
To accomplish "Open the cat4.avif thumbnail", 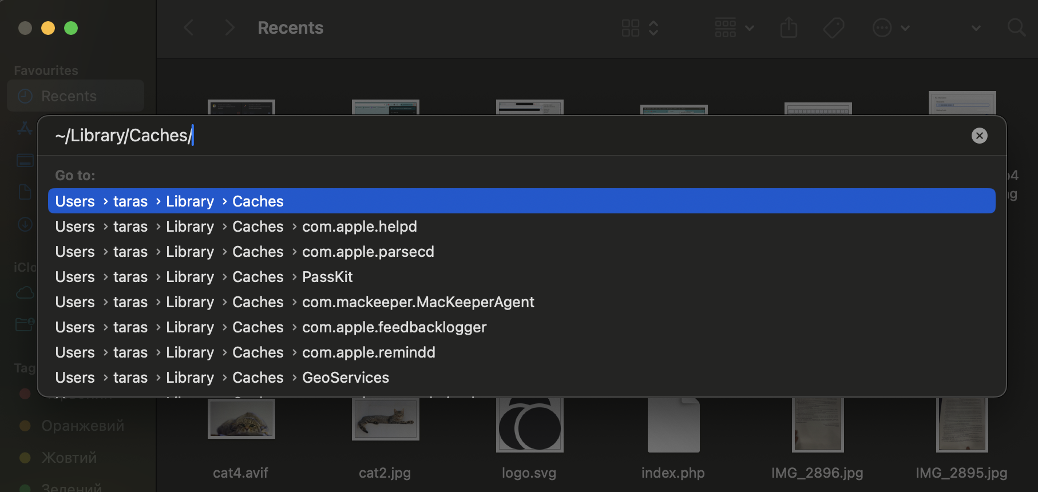I will (241, 419).
